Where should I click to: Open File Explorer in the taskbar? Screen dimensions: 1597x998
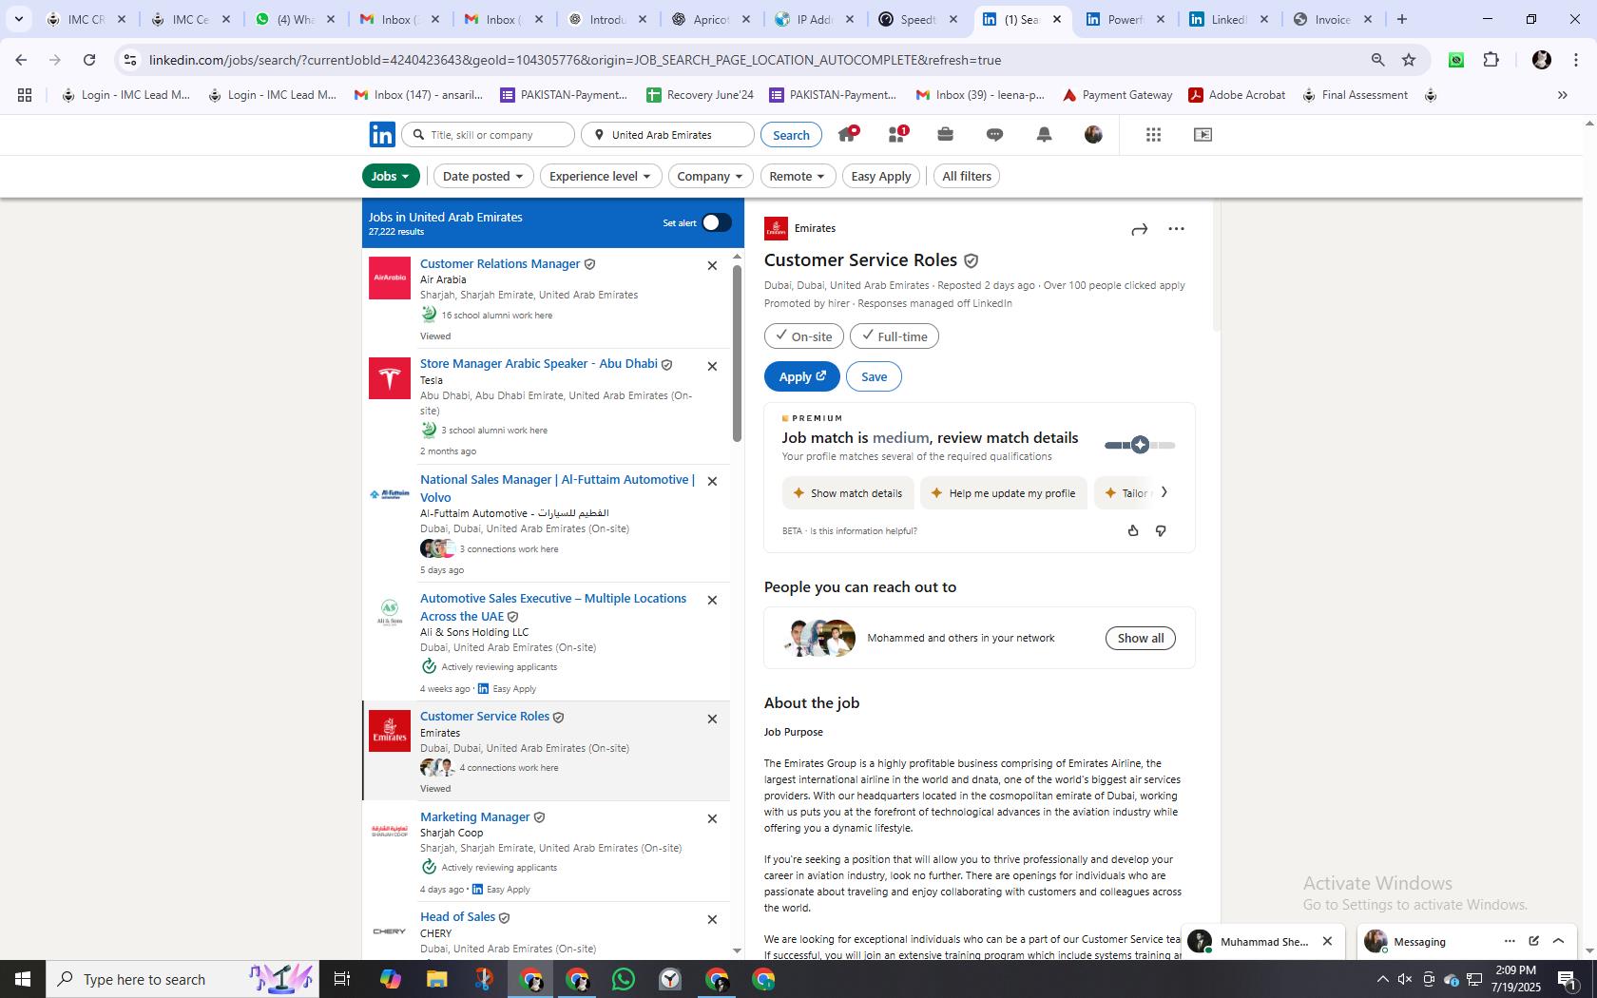436,979
